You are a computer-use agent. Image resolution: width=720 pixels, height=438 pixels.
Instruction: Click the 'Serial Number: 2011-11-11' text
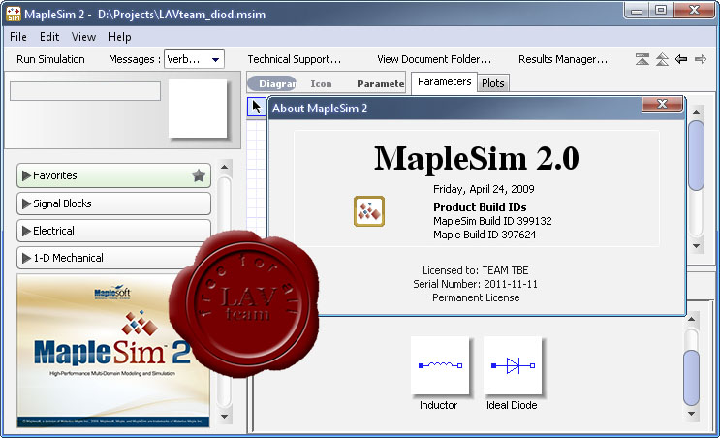[475, 284]
